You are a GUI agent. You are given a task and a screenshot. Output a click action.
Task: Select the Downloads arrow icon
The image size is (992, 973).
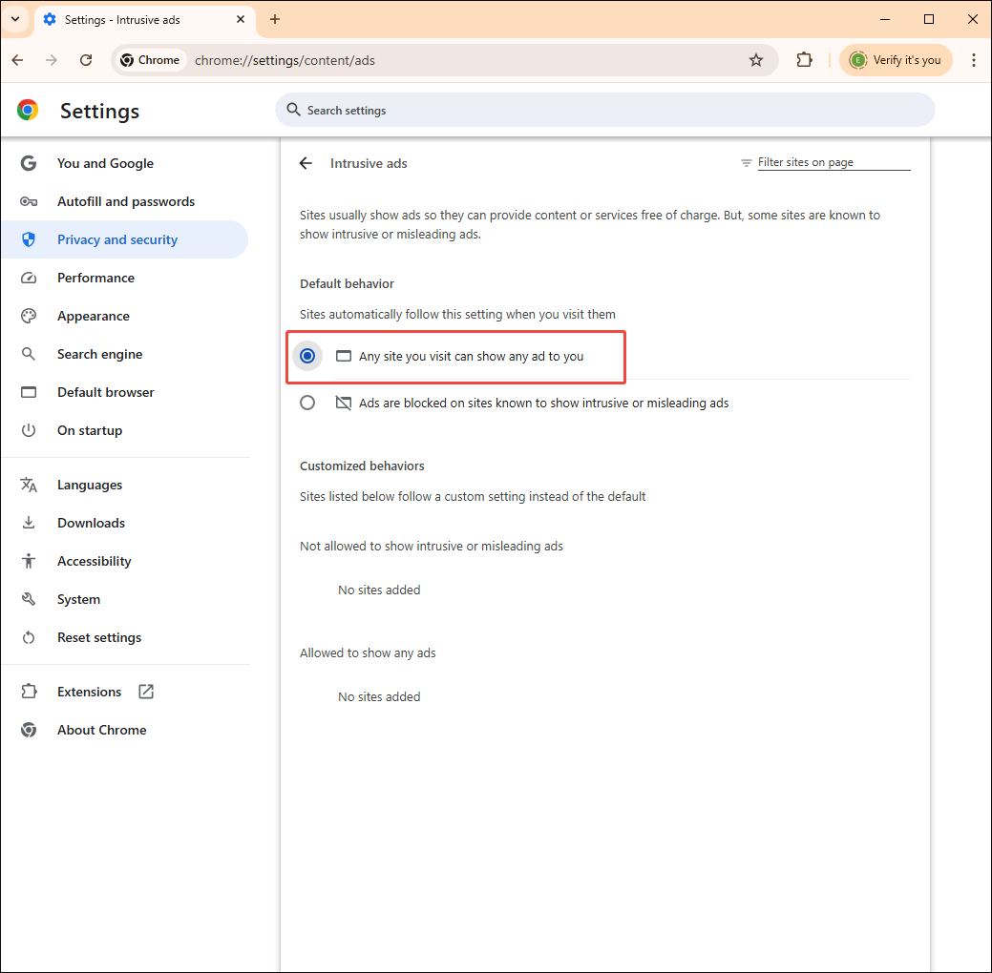click(29, 523)
